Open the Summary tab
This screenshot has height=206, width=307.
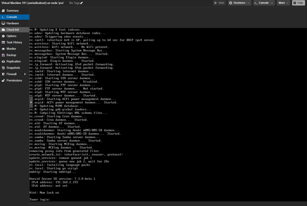(x=15, y=10)
